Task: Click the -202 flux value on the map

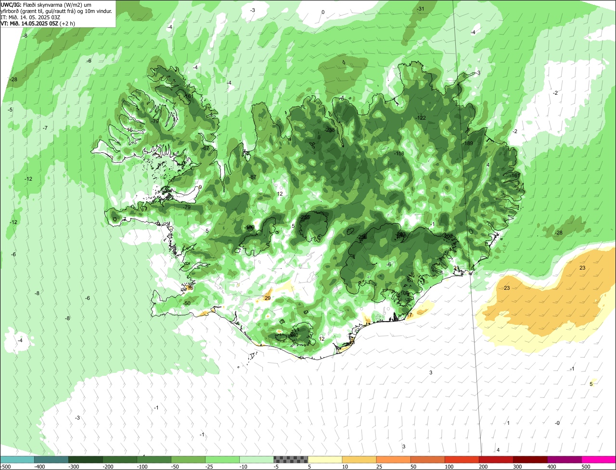Action: click(x=448, y=236)
